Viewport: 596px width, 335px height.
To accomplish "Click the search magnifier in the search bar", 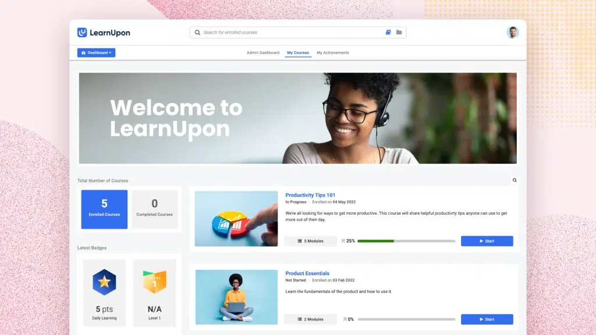I will pyautogui.click(x=197, y=33).
